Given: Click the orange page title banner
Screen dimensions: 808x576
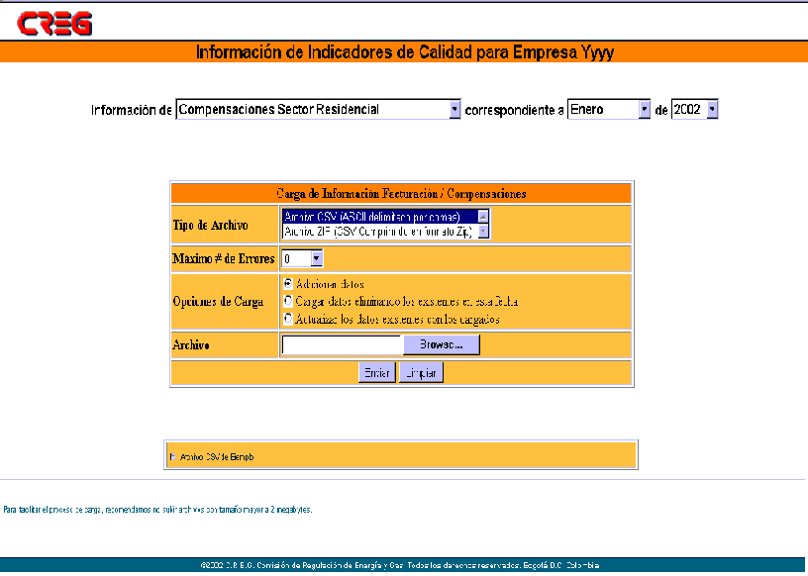Looking at the screenshot, I should tap(404, 52).
